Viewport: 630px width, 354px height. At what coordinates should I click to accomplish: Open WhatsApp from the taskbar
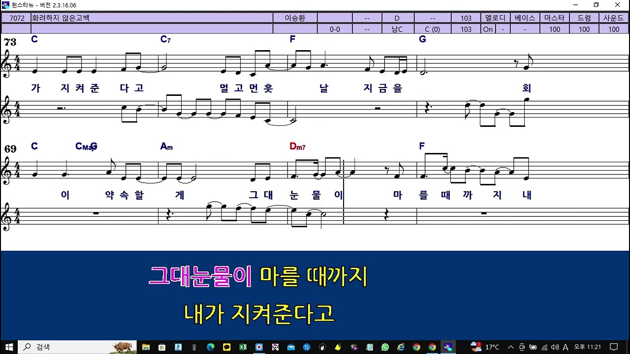tap(385, 347)
